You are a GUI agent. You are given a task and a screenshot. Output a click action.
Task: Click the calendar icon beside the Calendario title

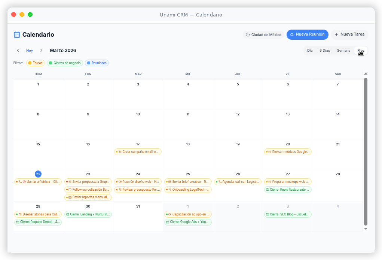16,34
